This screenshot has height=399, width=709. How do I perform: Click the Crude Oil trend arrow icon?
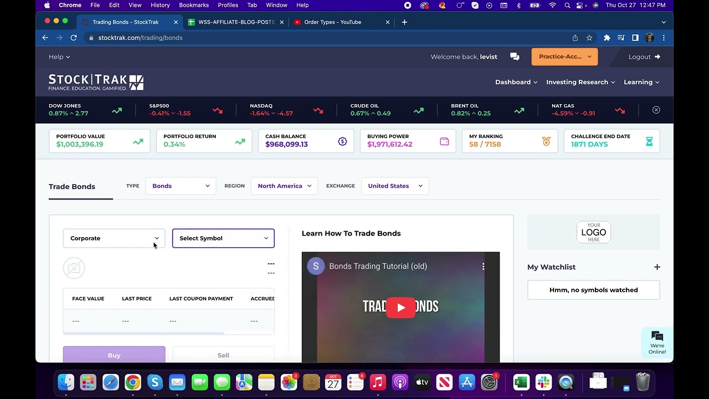point(419,111)
